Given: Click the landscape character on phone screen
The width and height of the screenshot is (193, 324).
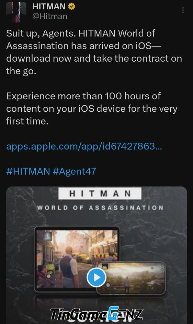Looking at the screenshot, I should click(127, 284).
